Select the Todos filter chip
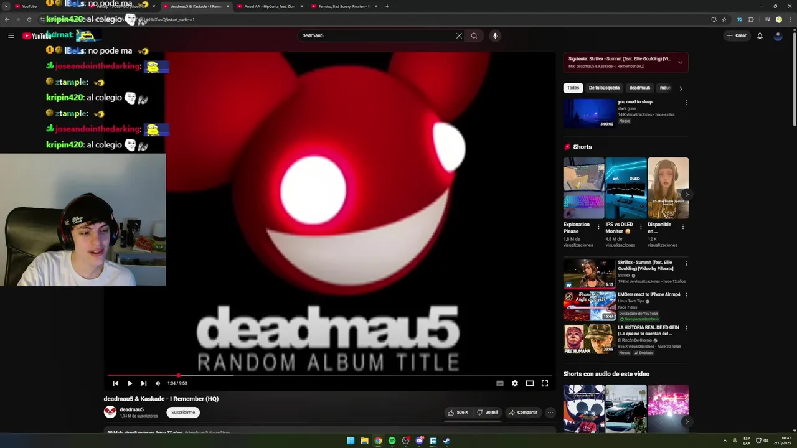Viewport: 797px width, 448px height. coord(573,88)
